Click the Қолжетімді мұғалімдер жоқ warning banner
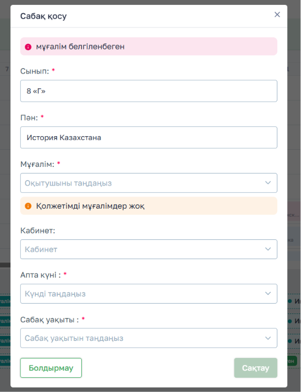Viewport: 301px width, 392px height. click(149, 206)
